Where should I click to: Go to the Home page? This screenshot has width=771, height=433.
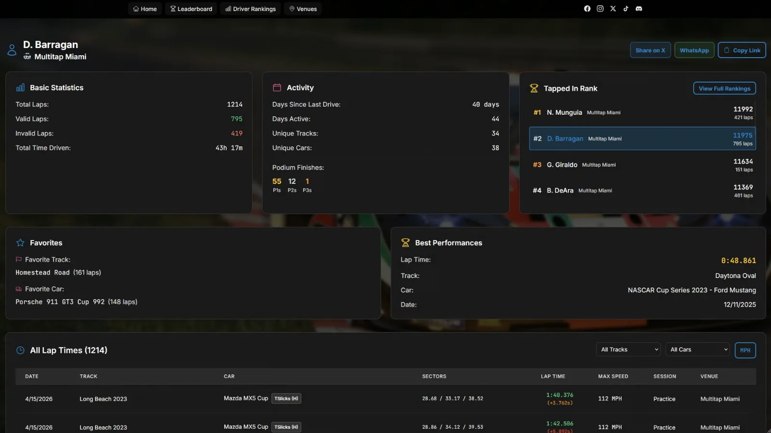click(x=145, y=9)
